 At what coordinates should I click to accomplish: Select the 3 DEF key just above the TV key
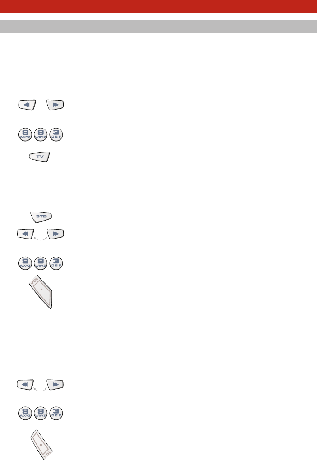click(56, 134)
